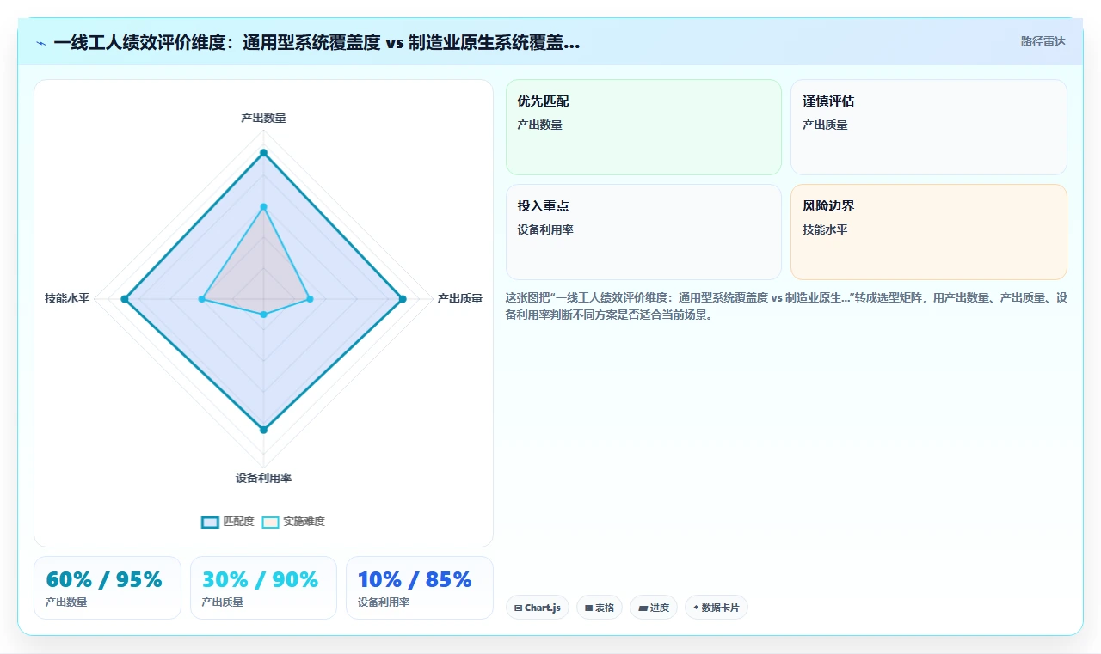The width and height of the screenshot is (1101, 654).
Task: Click the 实施难度 data point at 设备利用率
Action: (263, 315)
